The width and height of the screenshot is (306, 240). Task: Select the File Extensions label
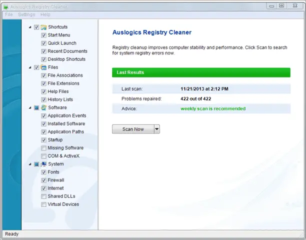63,83
